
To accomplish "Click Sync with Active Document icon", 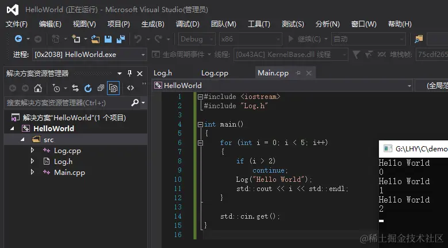I will click(75, 88).
